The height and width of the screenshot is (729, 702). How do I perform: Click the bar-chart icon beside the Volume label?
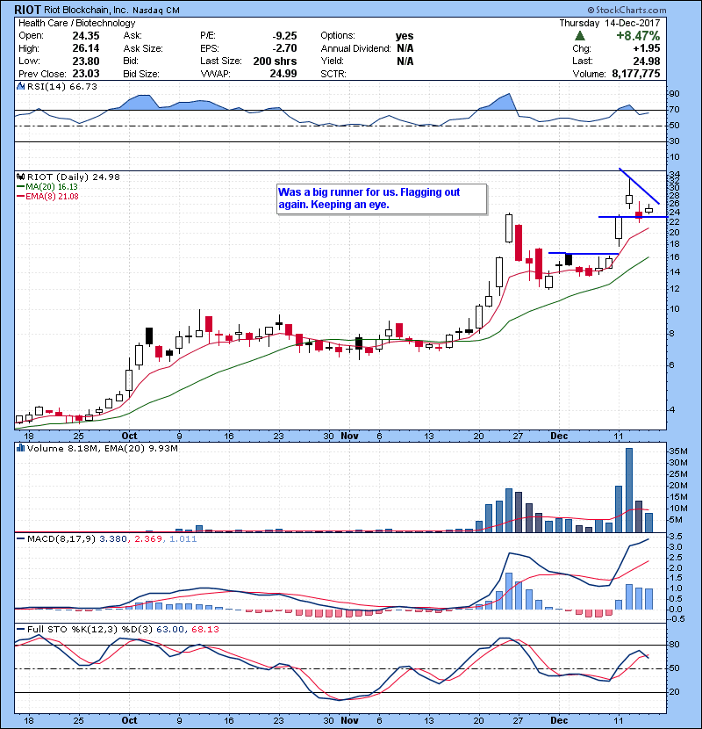click(x=20, y=448)
